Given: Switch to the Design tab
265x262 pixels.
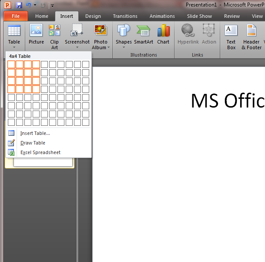Looking at the screenshot, I should coord(93,16).
